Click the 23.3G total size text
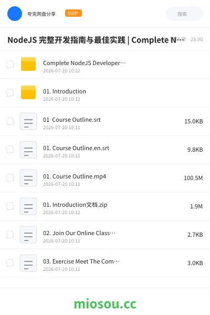Screen dimensions: 210x315 click(x=197, y=39)
